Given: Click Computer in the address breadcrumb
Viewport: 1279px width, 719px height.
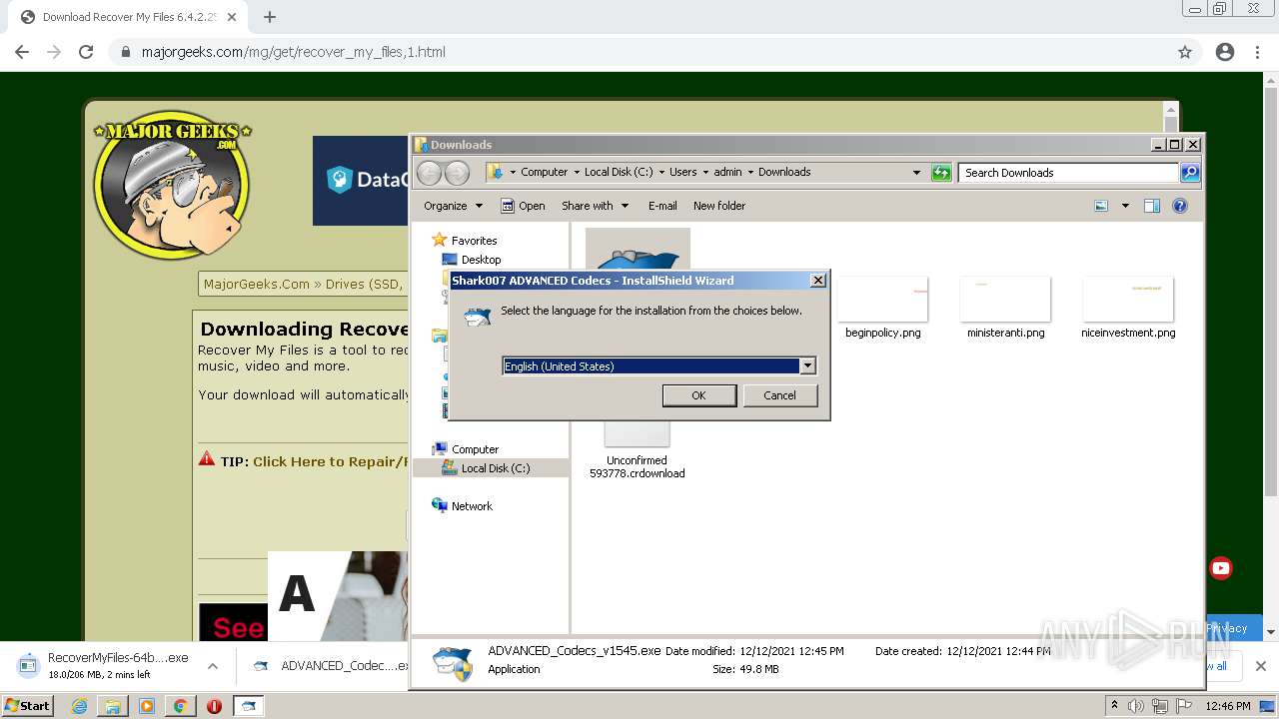Looking at the screenshot, I should click(544, 172).
